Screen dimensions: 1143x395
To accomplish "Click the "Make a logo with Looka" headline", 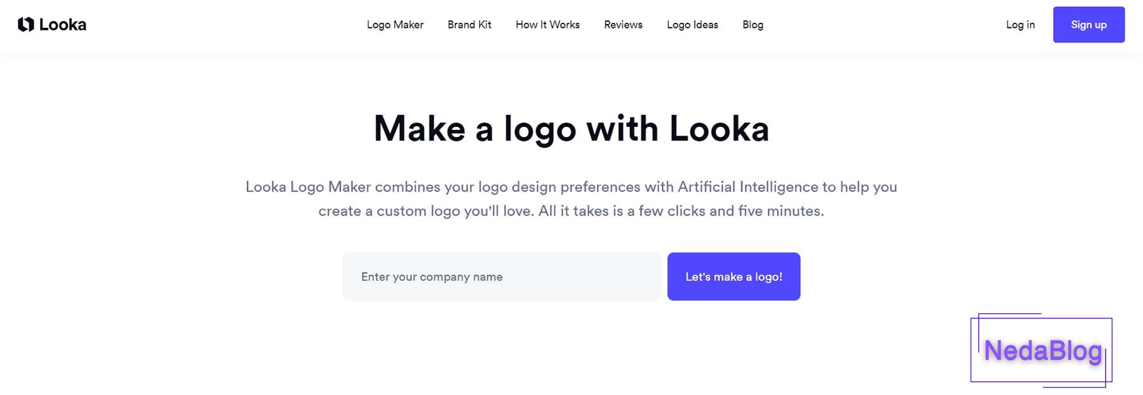I will tap(571, 129).
